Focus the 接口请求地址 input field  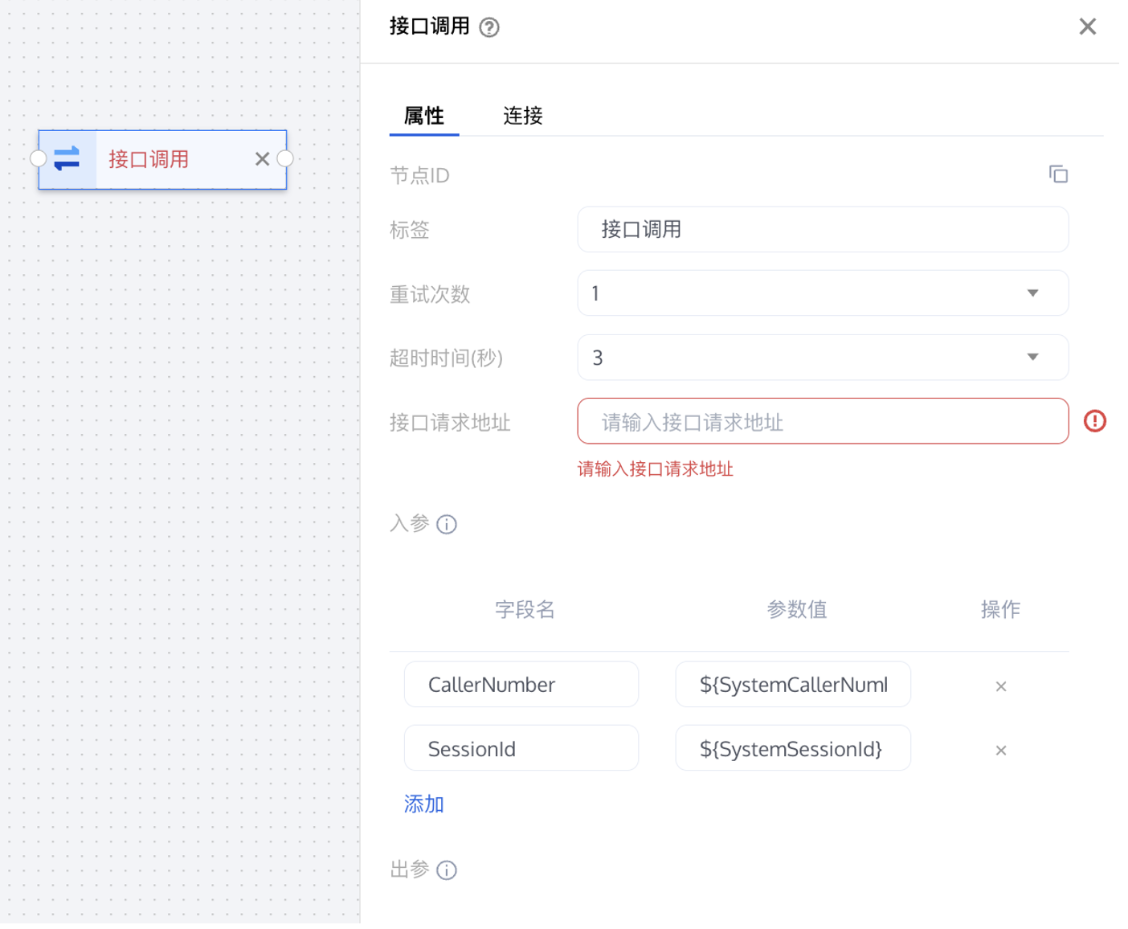click(823, 422)
